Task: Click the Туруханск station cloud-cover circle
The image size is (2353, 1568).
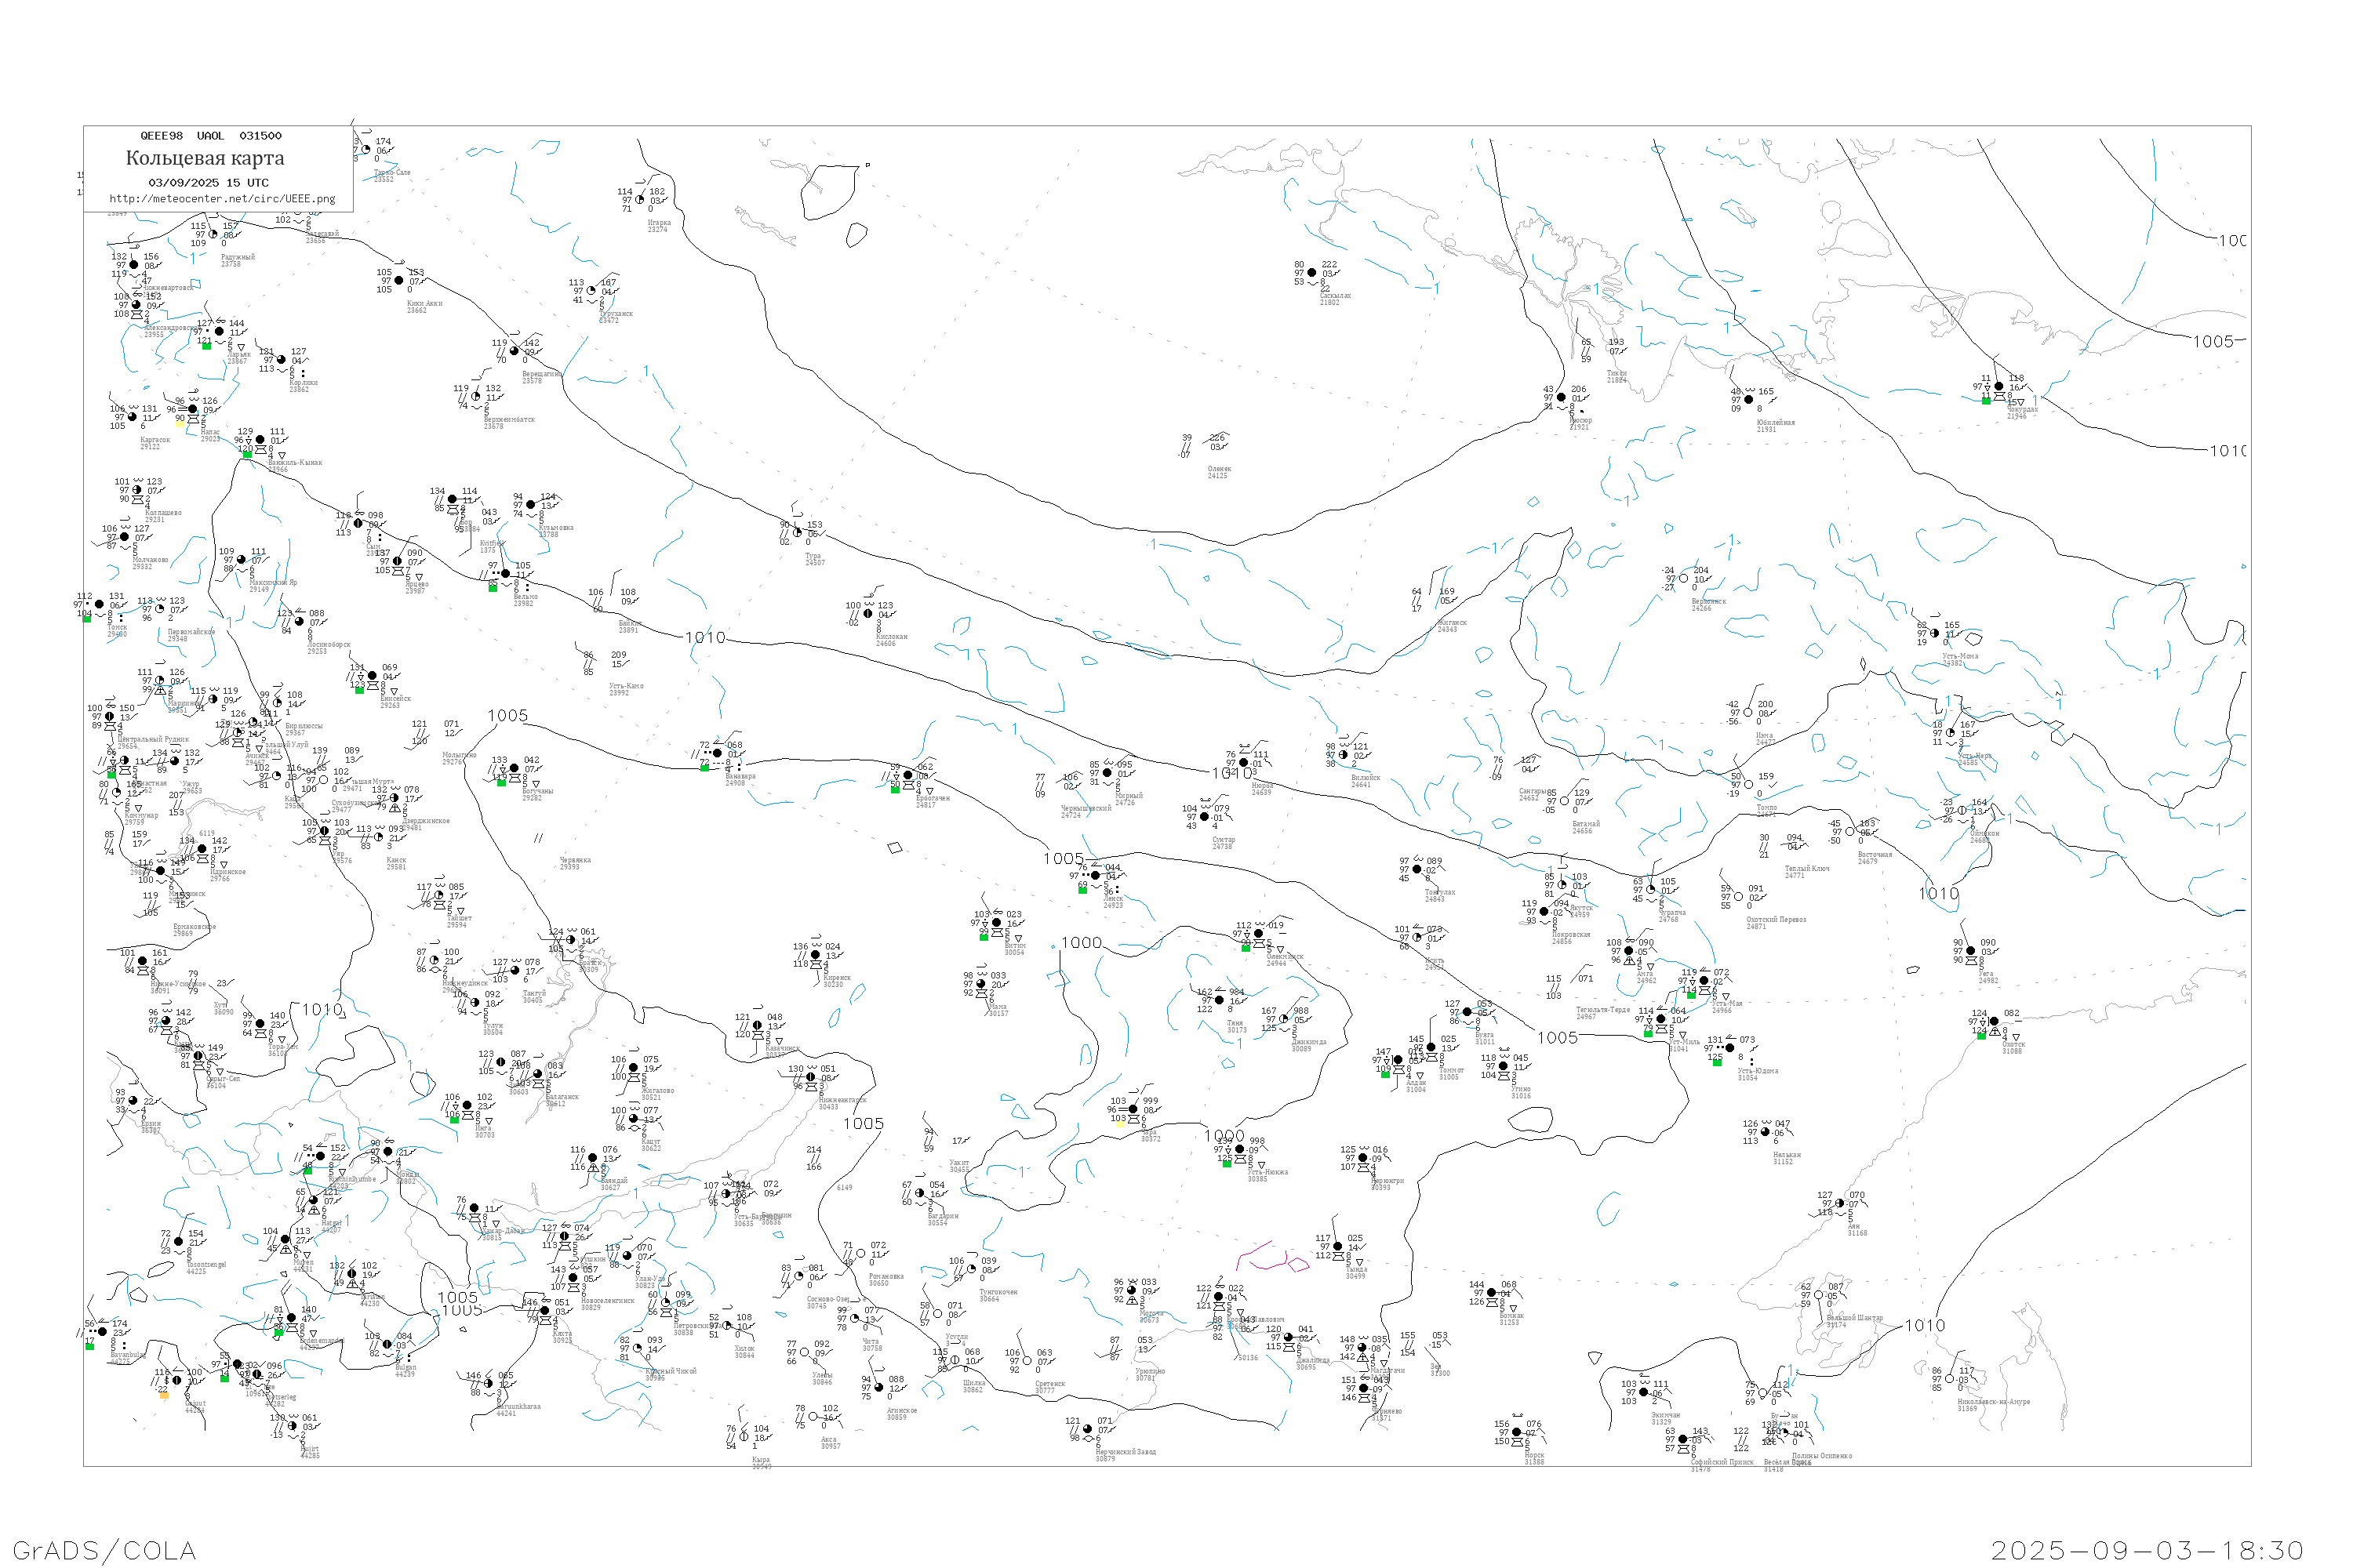Action: point(591,291)
